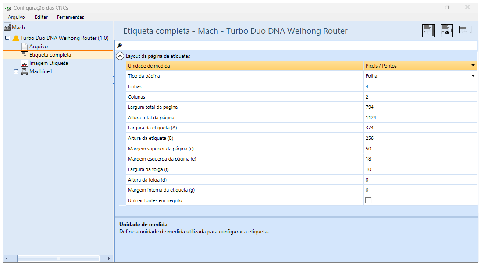The height and width of the screenshot is (264, 481).
Task: Select the Tipo da página property label
Action: point(144,76)
